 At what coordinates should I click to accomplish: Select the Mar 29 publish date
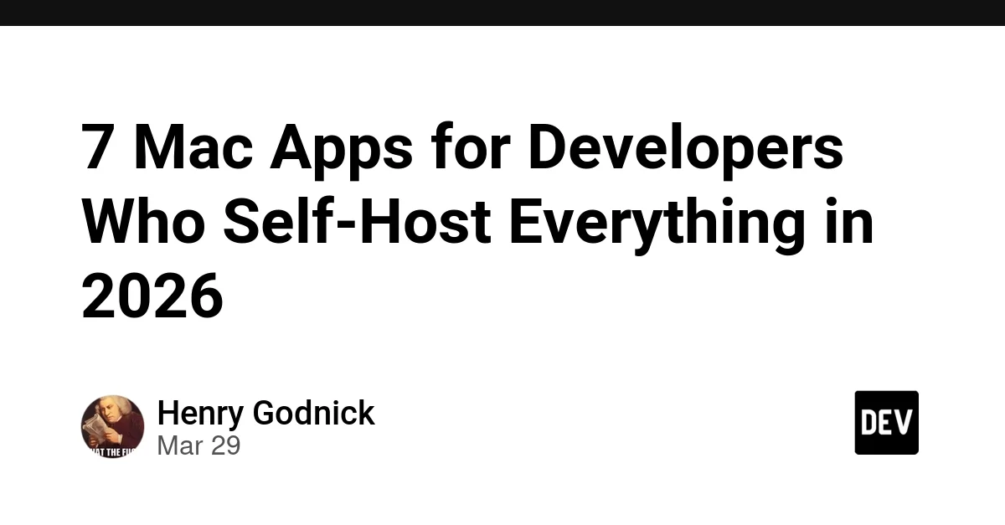198,445
